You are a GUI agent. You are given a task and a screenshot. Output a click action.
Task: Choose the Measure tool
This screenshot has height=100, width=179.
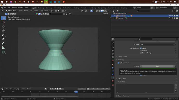pos(3,47)
